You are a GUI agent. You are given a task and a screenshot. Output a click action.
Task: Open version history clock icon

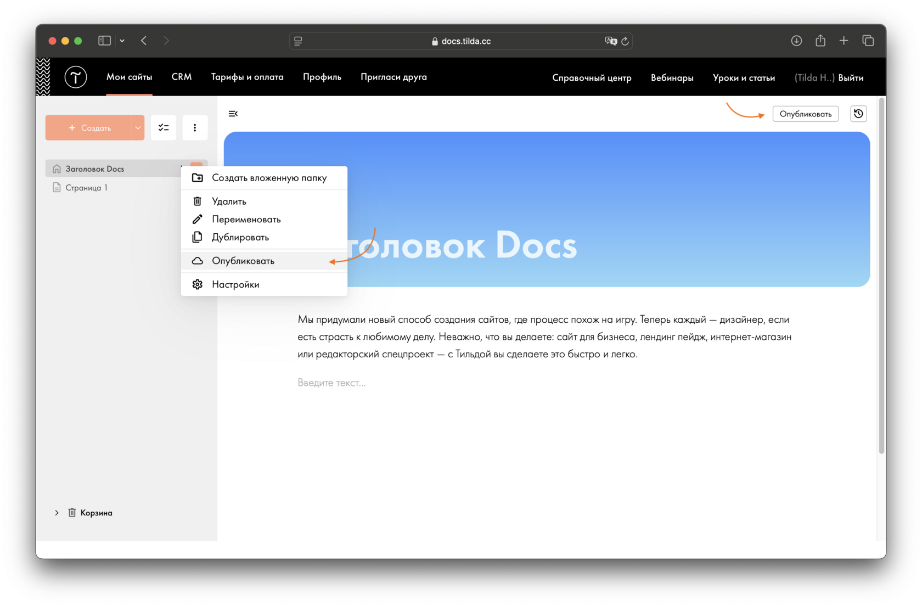(858, 114)
